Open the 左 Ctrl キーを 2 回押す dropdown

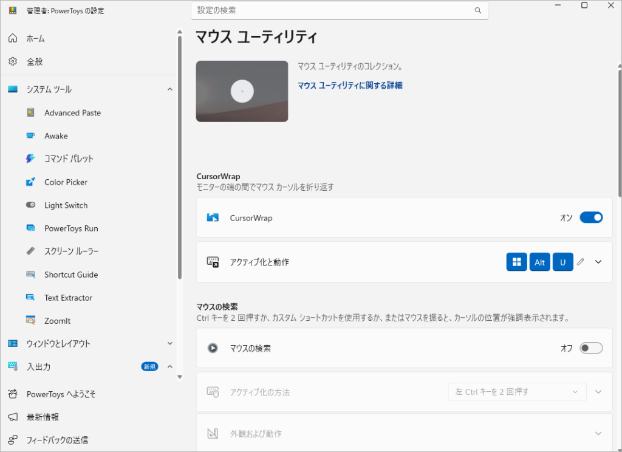coord(517,392)
